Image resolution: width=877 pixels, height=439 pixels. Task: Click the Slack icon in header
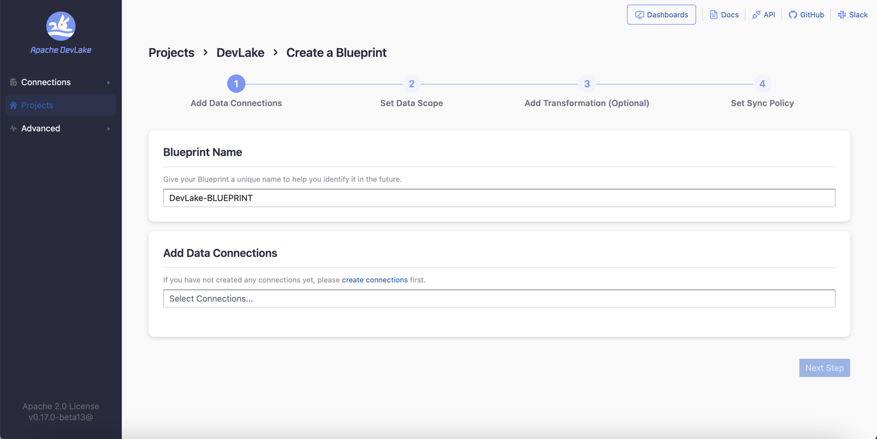842,14
